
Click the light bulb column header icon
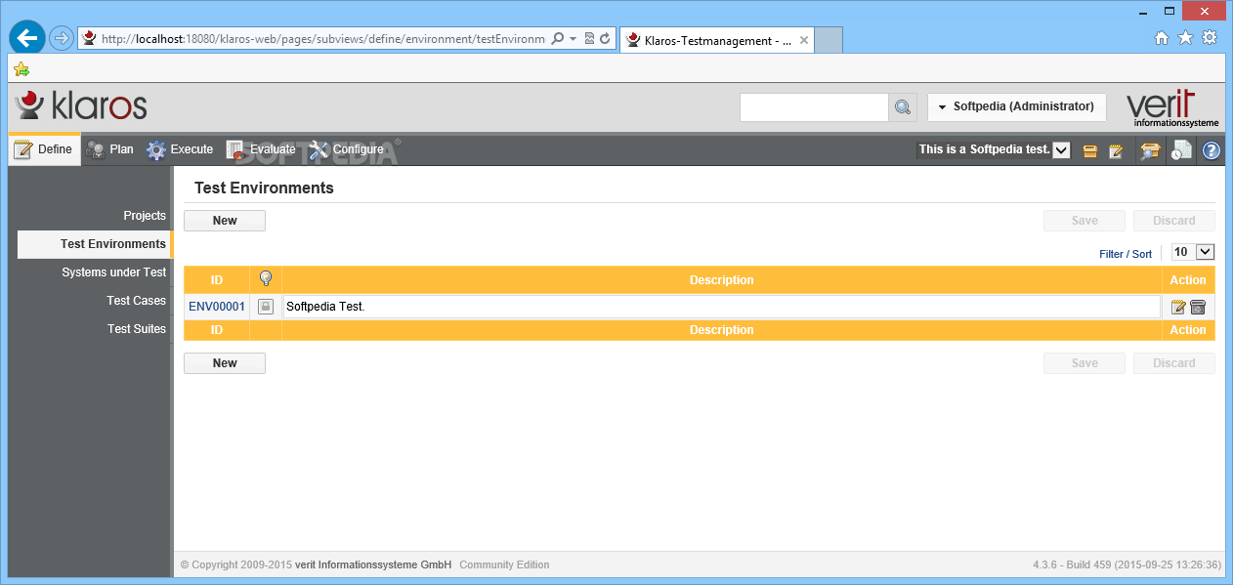click(x=266, y=279)
